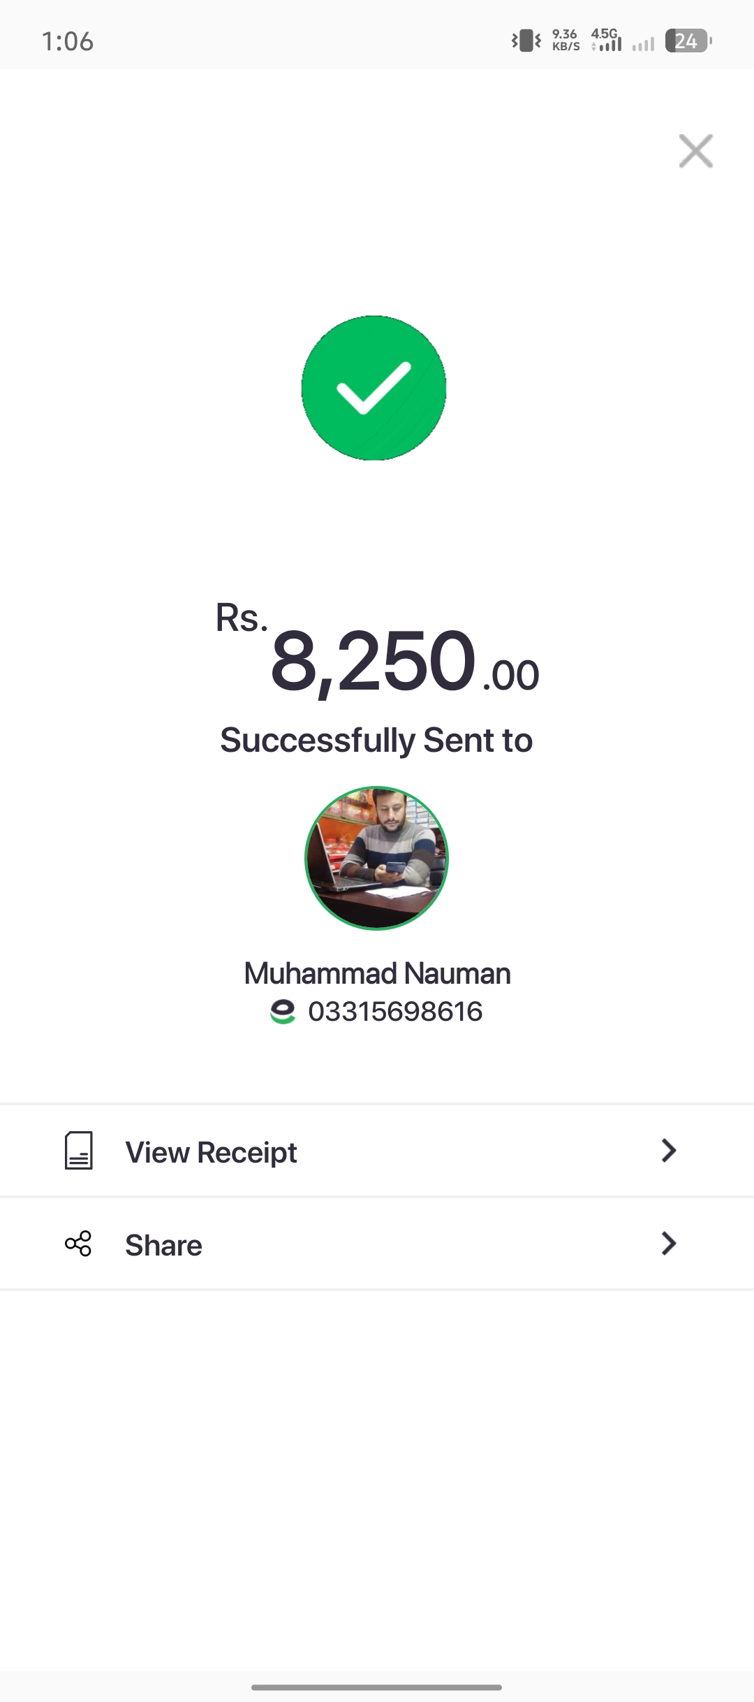
Task: Tap the vibrate mode icon in status bar
Action: click(x=526, y=41)
